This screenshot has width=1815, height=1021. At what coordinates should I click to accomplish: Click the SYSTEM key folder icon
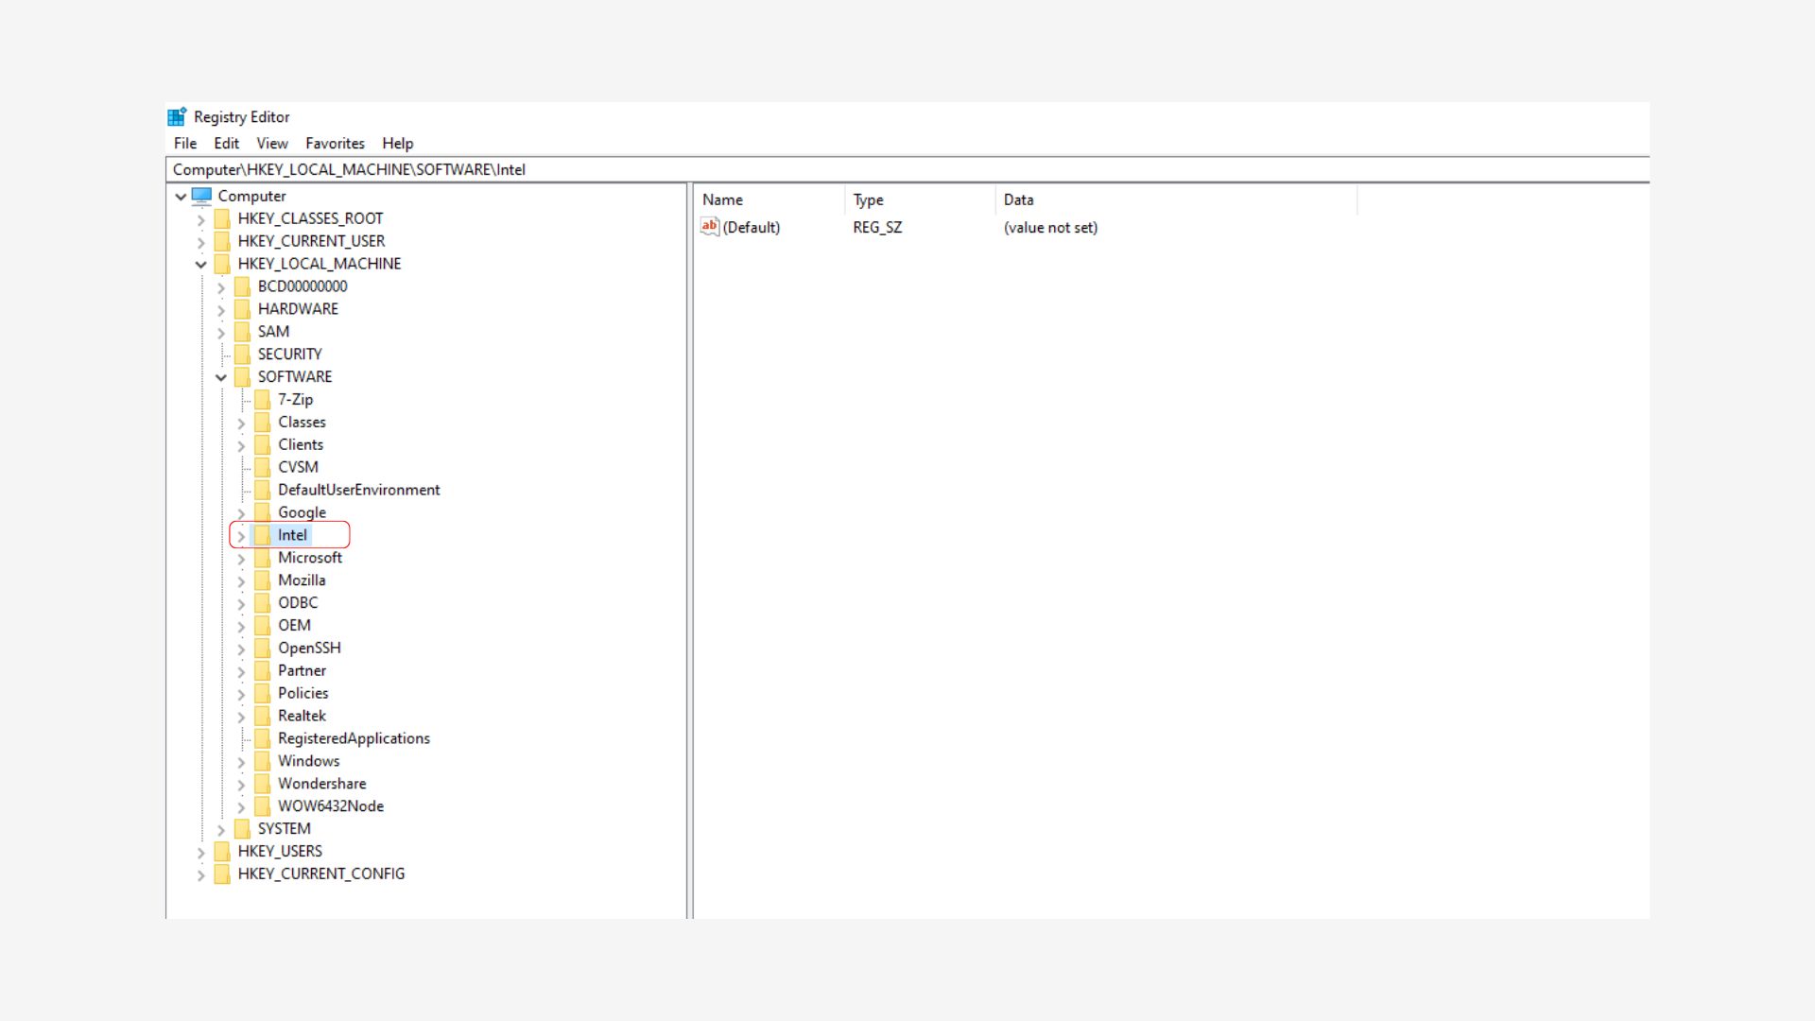pyautogui.click(x=242, y=829)
